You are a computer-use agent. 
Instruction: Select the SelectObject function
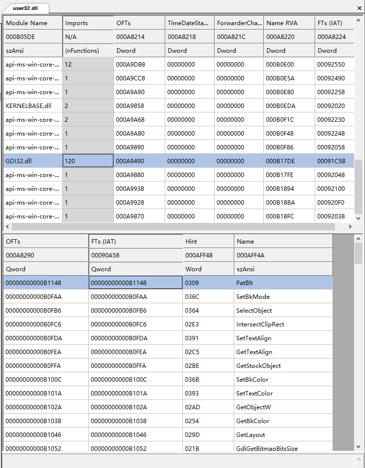pos(168,310)
